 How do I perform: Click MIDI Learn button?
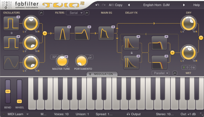[x=15, y=114]
